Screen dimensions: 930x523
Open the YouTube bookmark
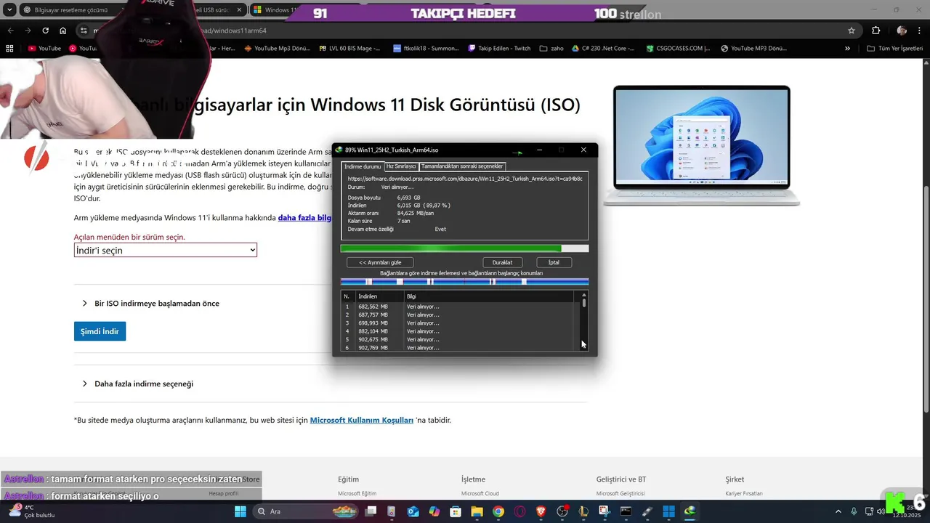pyautogui.click(x=44, y=48)
